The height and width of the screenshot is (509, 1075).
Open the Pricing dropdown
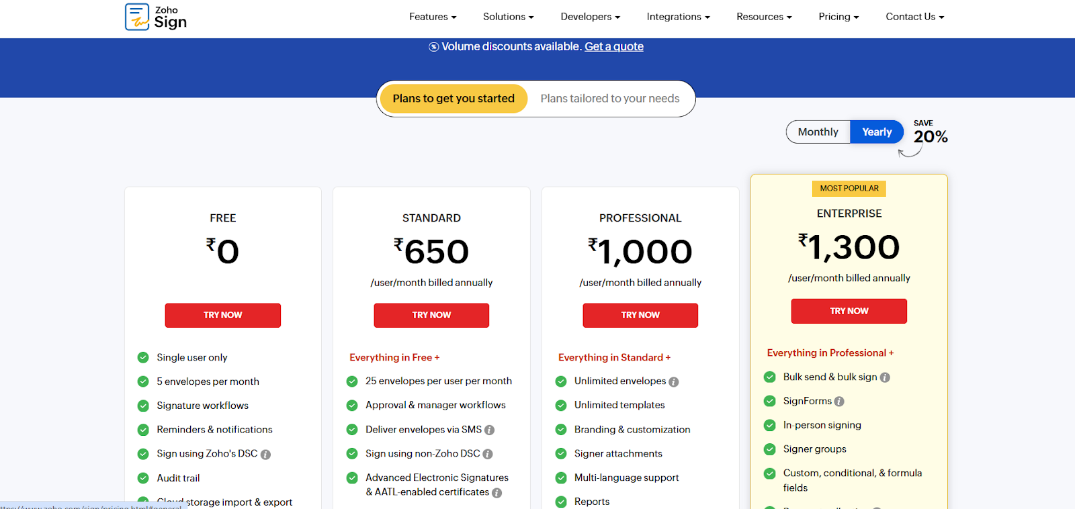coord(838,17)
